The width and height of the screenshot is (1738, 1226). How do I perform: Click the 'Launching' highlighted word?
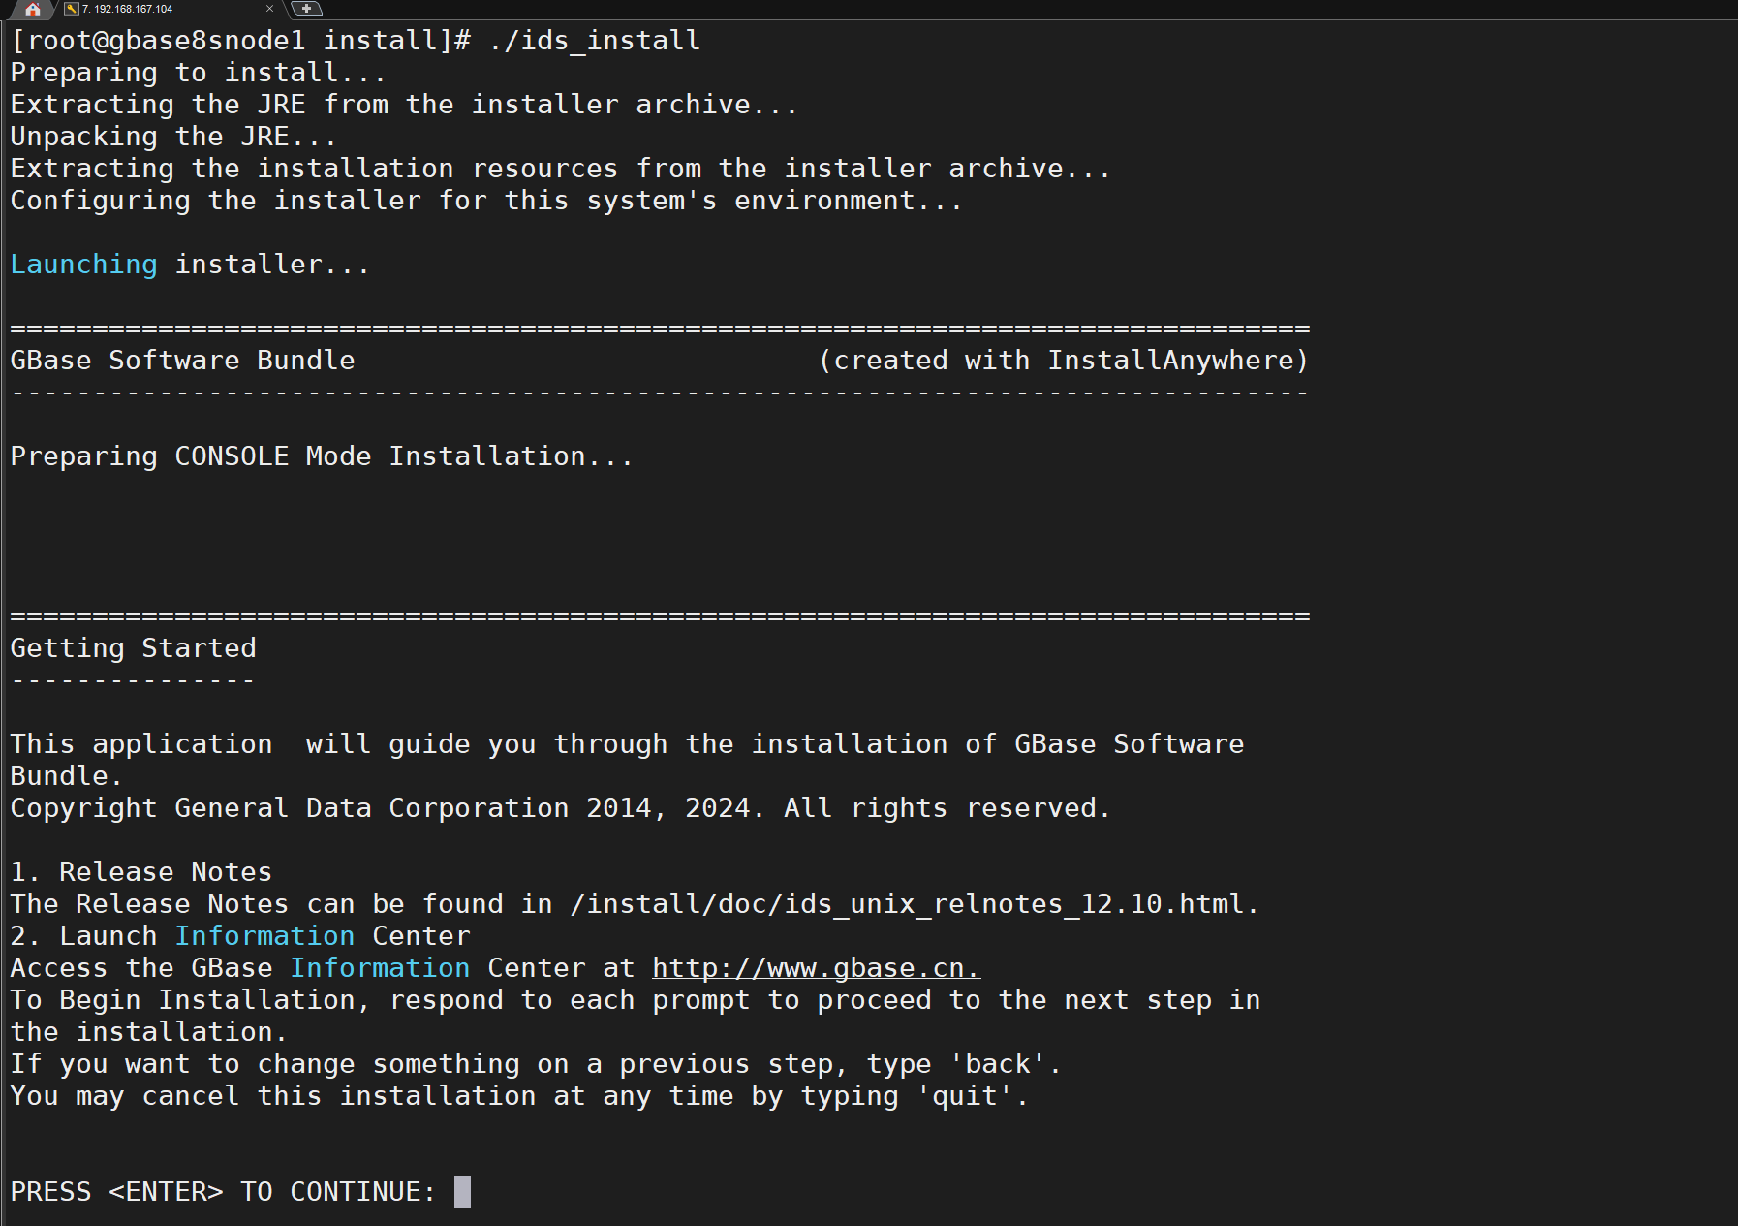point(83,265)
